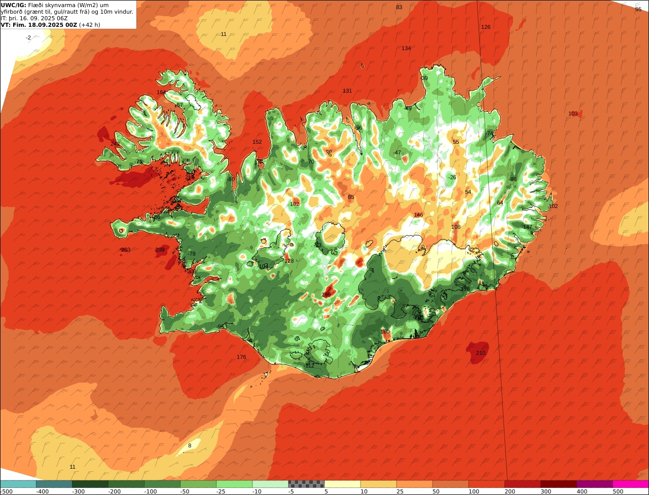Click the map value 112
Image resolution: width=649 pixels, height=495 pixels.
tap(310, 365)
